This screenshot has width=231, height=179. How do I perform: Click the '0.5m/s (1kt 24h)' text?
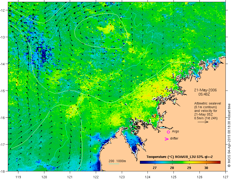tap(206, 118)
